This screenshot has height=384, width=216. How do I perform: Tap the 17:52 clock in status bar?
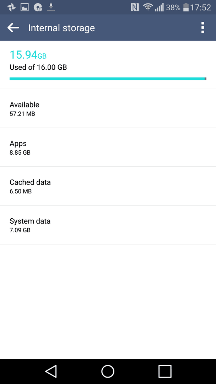201,7
